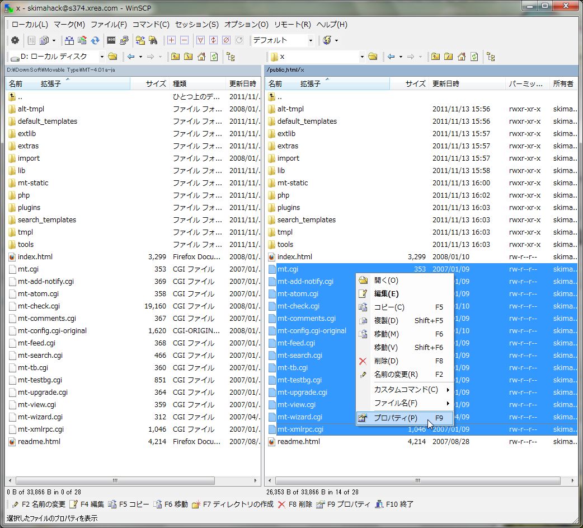This screenshot has height=528, width=583.
Task: Click the synchronize directories icon
Action: pyautogui.click(x=140, y=40)
